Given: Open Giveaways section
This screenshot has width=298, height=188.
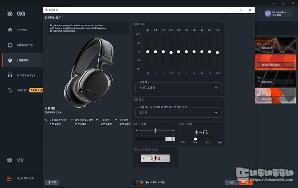Looking at the screenshot, I should [26, 75].
